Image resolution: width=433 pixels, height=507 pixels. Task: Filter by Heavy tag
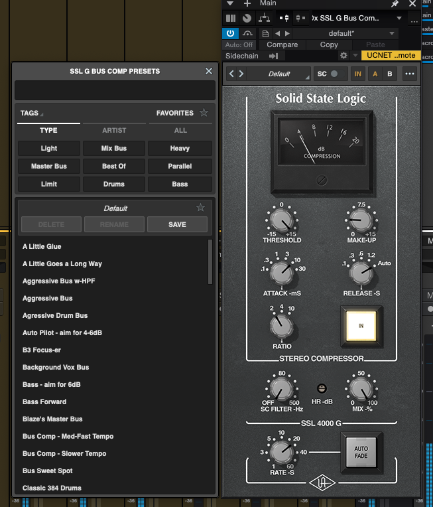tap(180, 149)
